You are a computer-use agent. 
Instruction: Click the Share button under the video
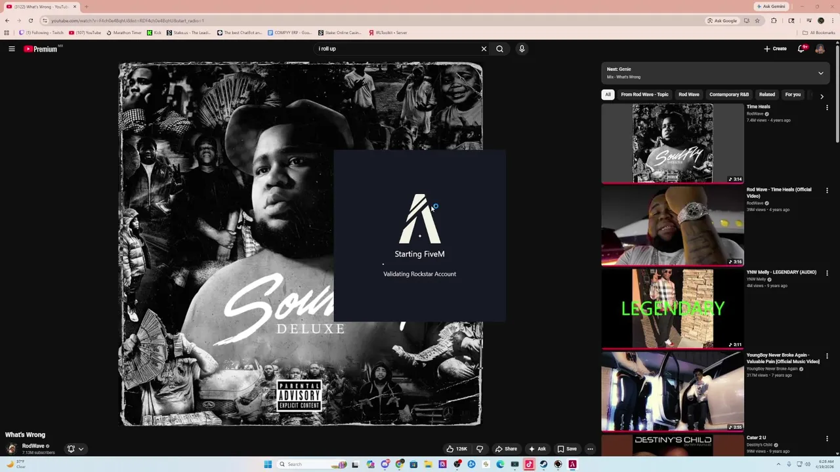(506, 449)
